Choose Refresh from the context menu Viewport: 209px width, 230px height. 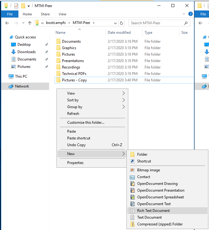coord(92,114)
